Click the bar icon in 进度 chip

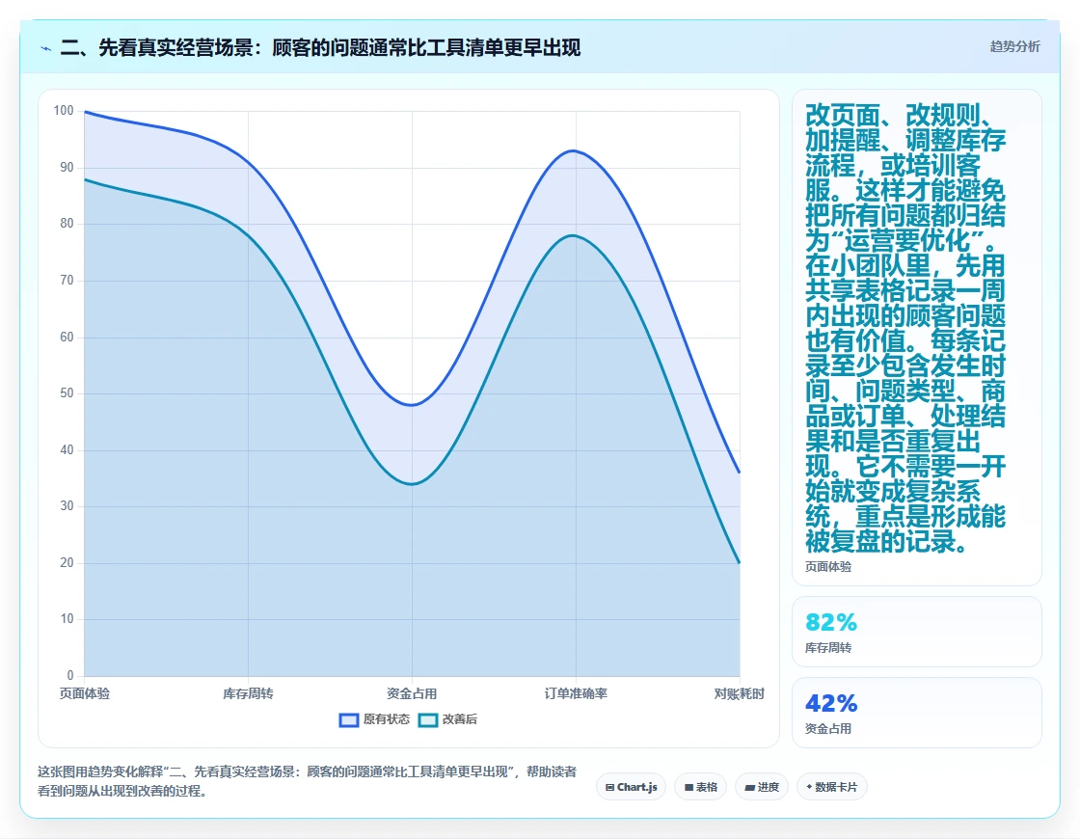(x=749, y=787)
